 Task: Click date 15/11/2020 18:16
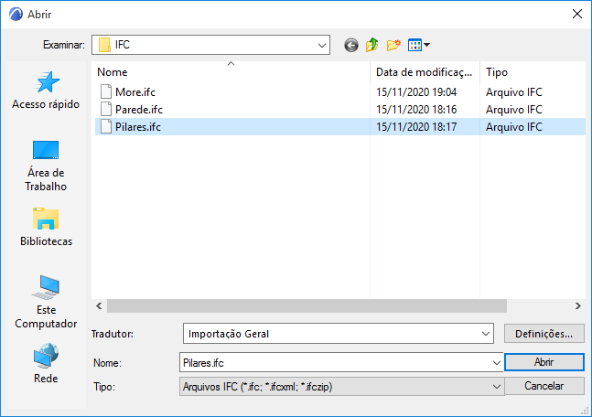click(416, 110)
